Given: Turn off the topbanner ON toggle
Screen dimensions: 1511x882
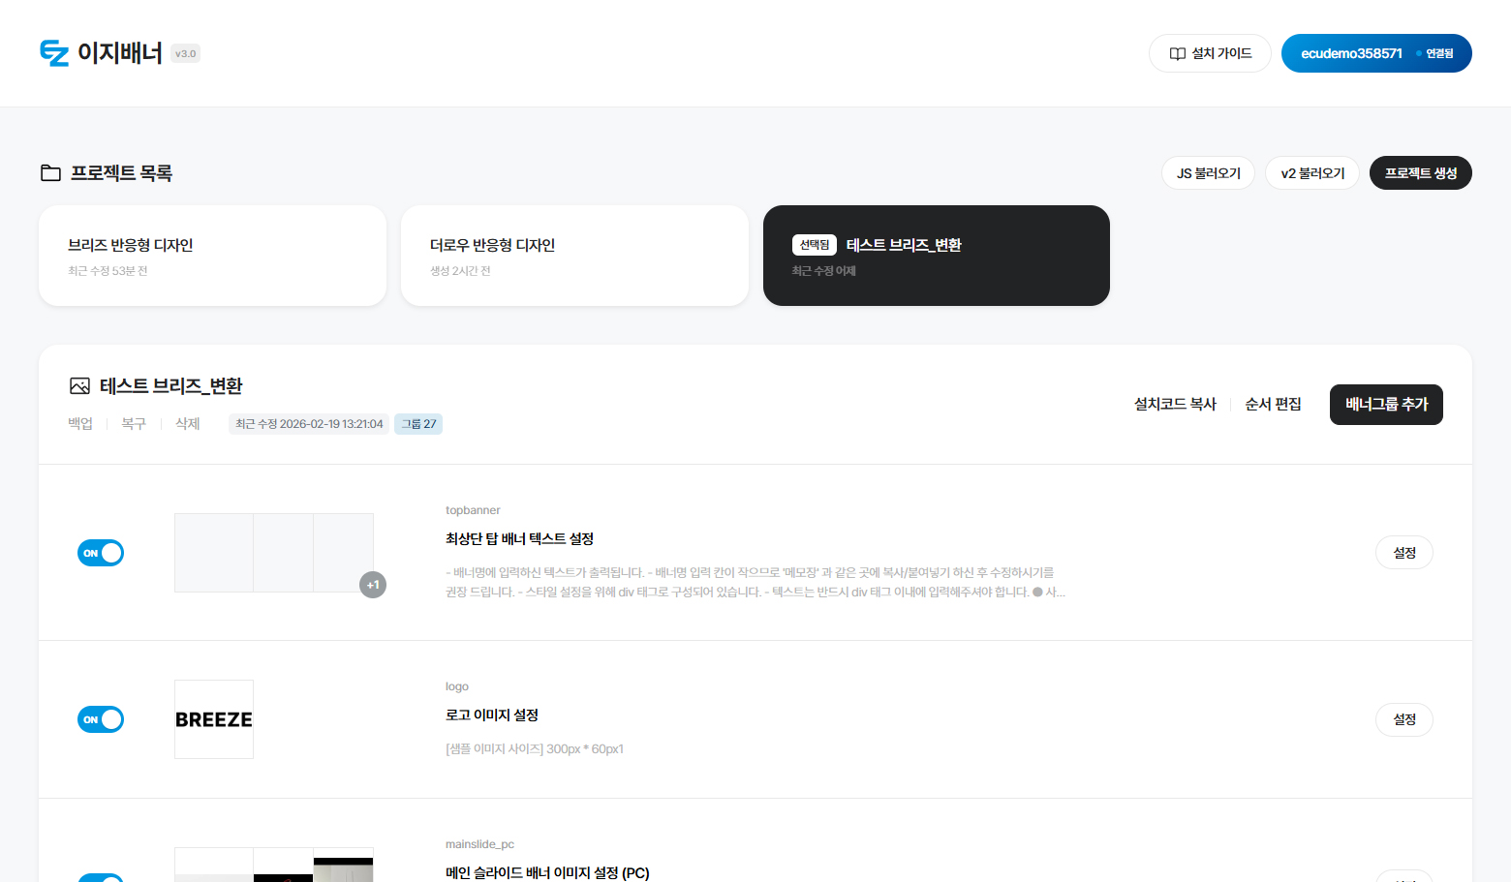Looking at the screenshot, I should tap(101, 553).
